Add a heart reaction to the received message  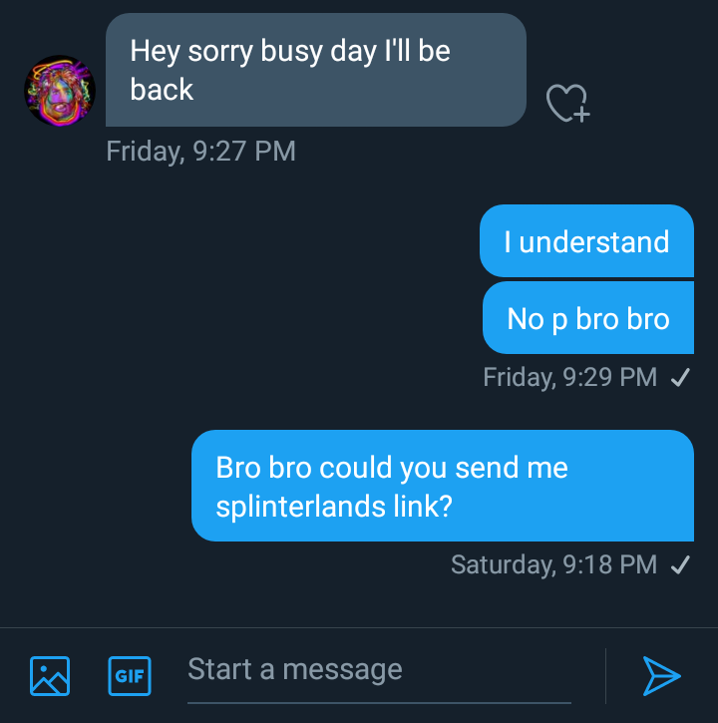pyautogui.click(x=567, y=103)
